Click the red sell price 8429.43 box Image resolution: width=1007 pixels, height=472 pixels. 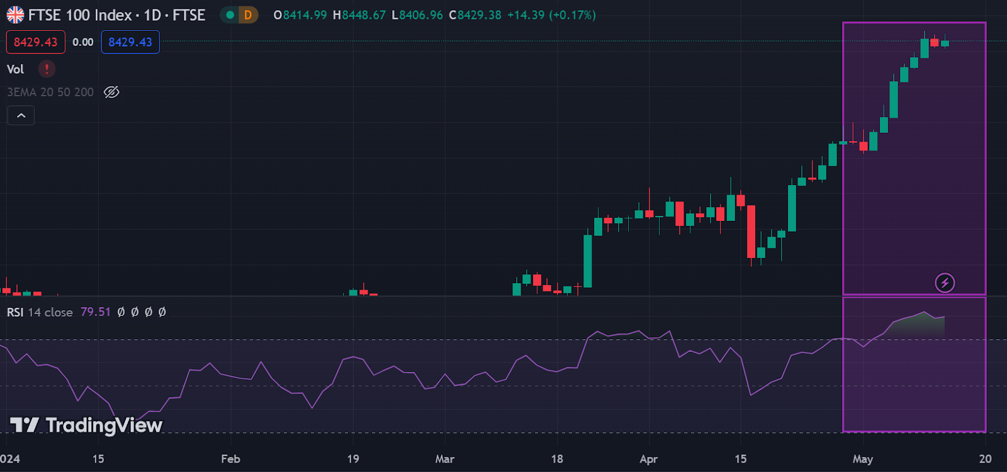[x=35, y=42]
